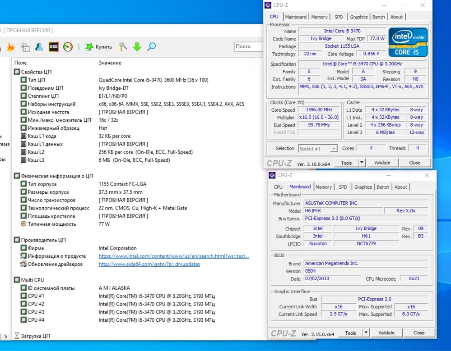Click the chip icon beside Кэш L1 кода
This screenshot has width=451, height=351.
click(x=23, y=136)
